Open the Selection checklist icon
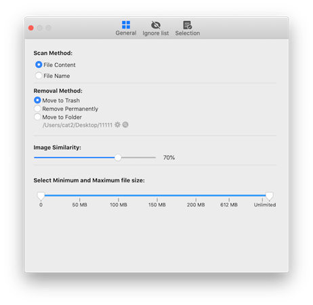The image size is (313, 305). [x=187, y=25]
